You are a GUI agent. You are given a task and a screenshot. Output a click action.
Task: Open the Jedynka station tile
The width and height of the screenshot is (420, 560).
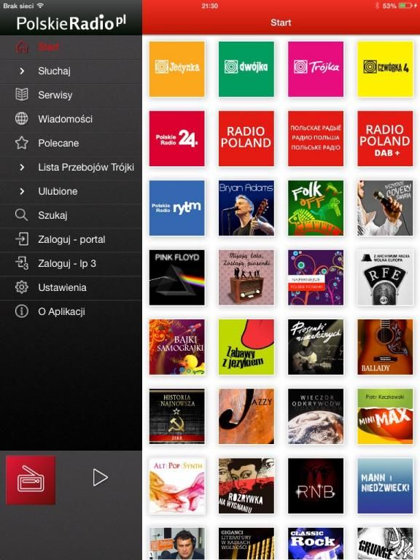177,69
